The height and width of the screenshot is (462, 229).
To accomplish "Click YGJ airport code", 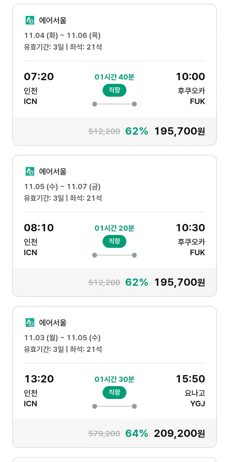I will point(198,404).
